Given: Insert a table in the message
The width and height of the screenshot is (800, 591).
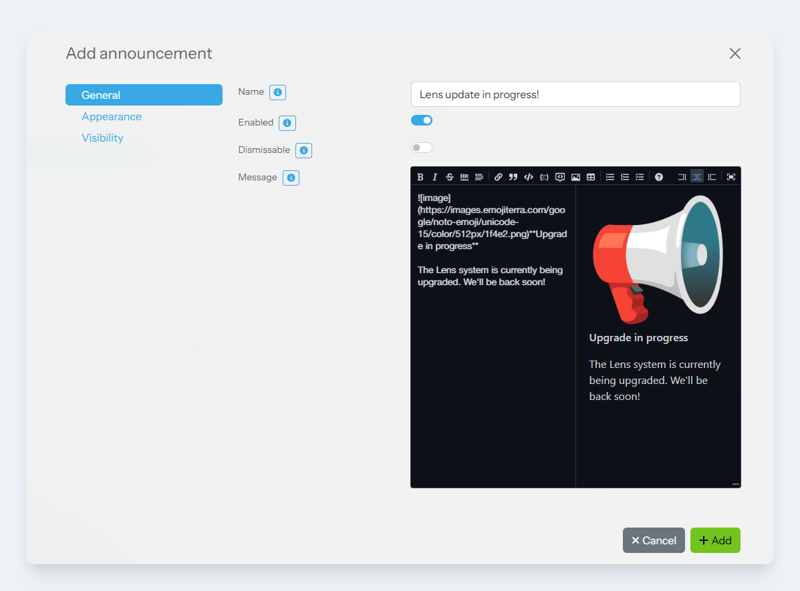Looking at the screenshot, I should (x=591, y=177).
